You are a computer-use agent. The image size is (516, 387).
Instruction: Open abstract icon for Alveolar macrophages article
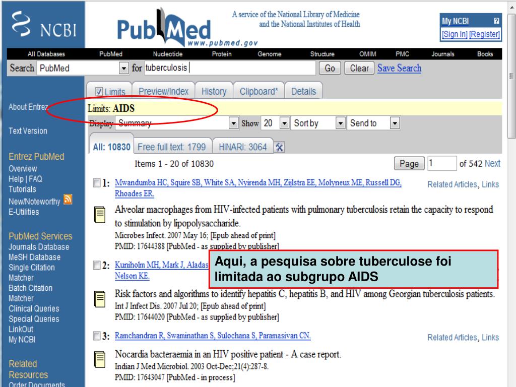(x=100, y=215)
